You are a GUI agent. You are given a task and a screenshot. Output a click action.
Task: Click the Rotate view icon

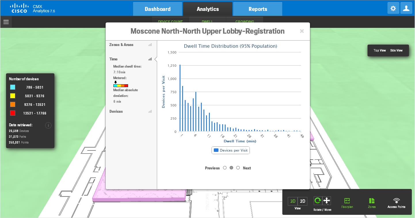(x=318, y=200)
